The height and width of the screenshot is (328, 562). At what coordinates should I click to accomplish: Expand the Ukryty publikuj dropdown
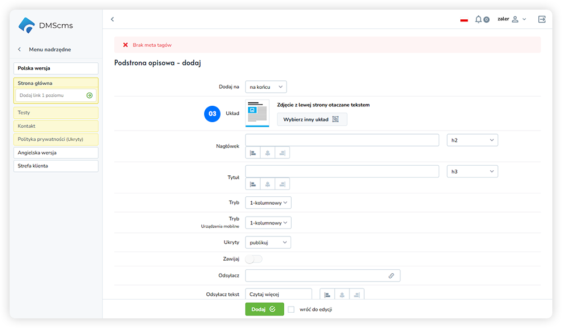(269, 242)
